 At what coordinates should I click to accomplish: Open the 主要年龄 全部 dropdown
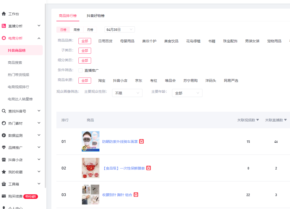pos(187,93)
